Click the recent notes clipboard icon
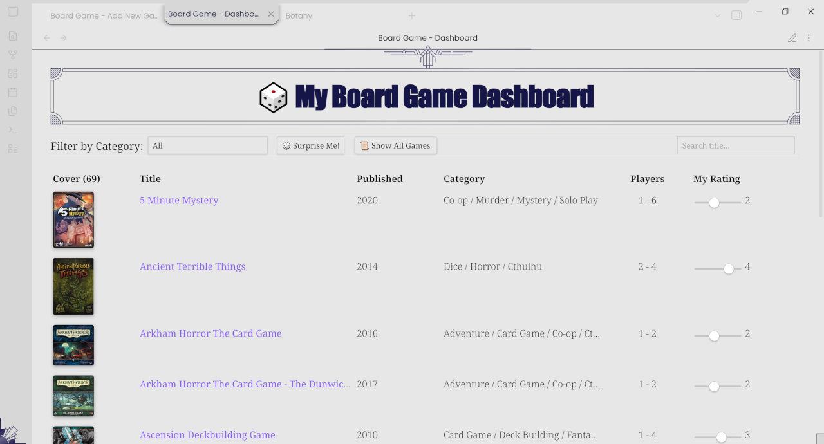This screenshot has height=444, width=824. point(13,111)
